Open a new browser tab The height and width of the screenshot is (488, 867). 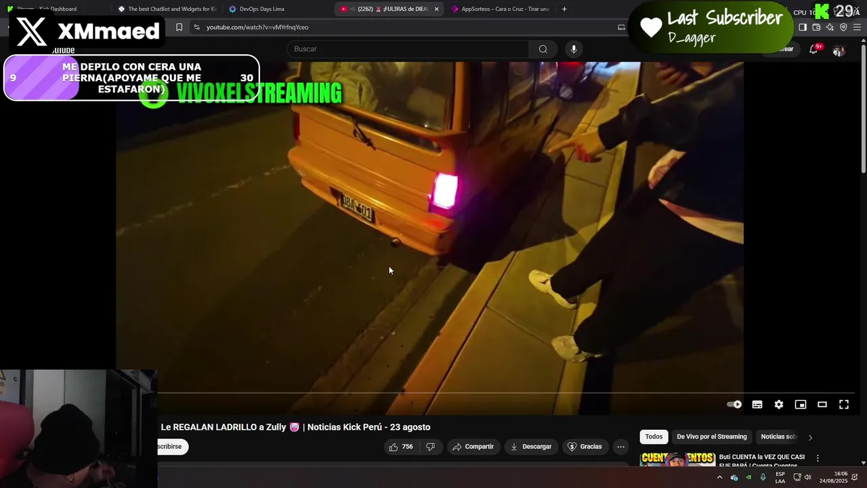[x=564, y=9]
